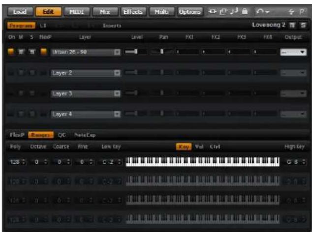Mute the Lovesong 2 program

[x=292, y=25]
